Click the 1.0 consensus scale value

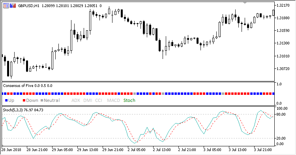tap(279, 84)
